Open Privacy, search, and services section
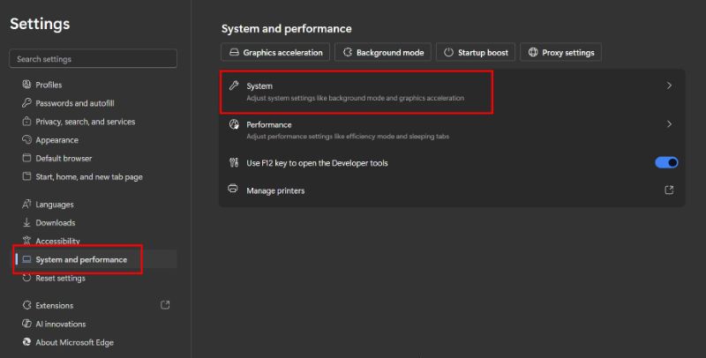Screen dimensions: 706x358 [85, 122]
